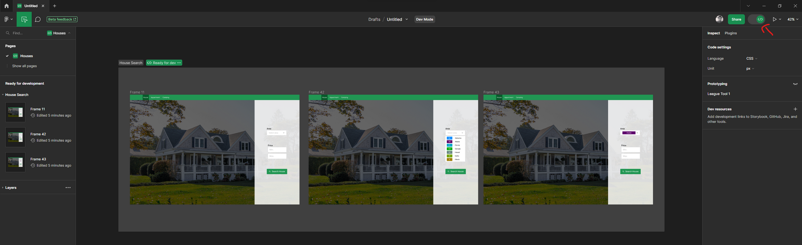Open the px unit dropdown
This screenshot has width=802, height=245.
pos(750,68)
